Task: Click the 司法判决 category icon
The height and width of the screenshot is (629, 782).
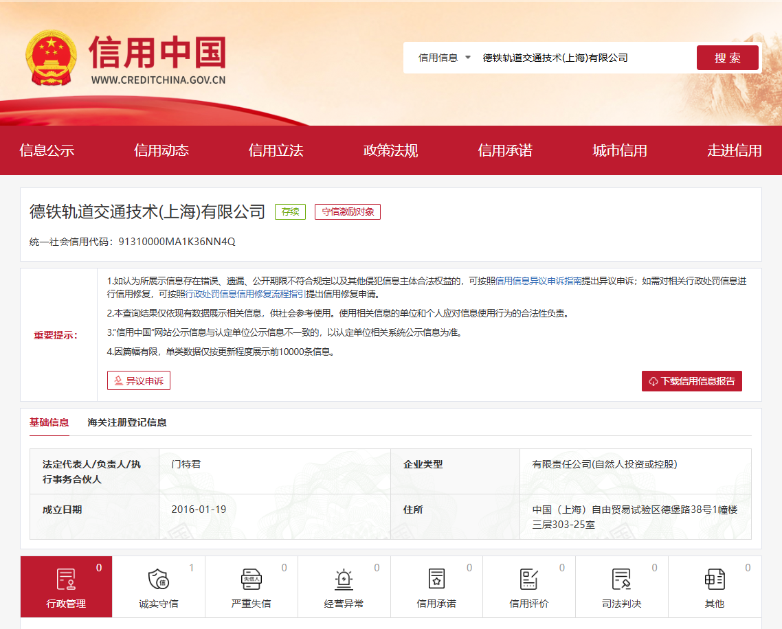Action: [621, 580]
